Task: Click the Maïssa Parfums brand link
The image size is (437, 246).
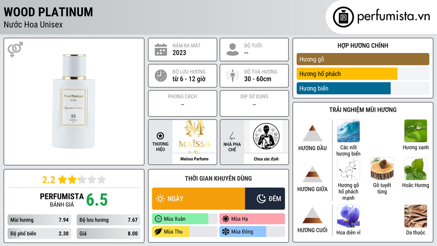Action: tap(195, 159)
